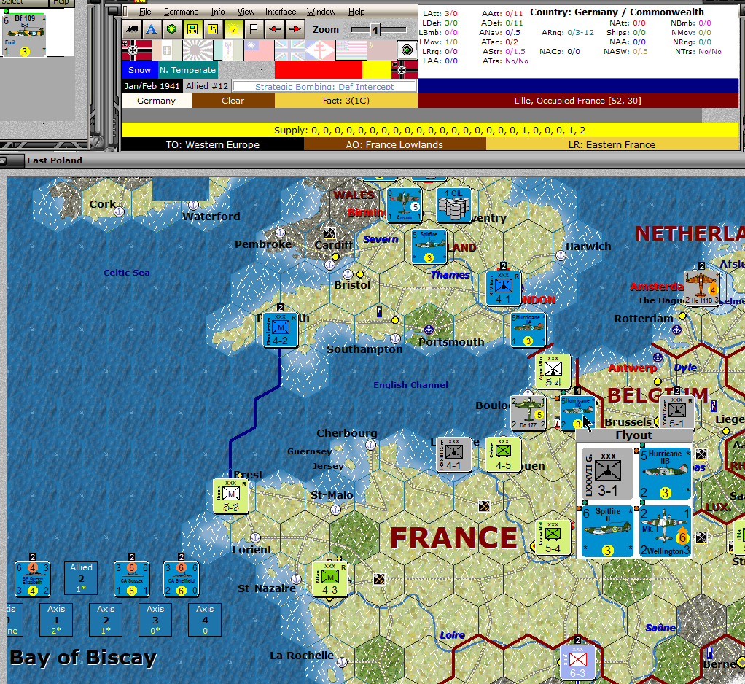The height and width of the screenshot is (684, 745).
Task: Select the 5-4 counter right of FRANCE label
Action: 553,538
